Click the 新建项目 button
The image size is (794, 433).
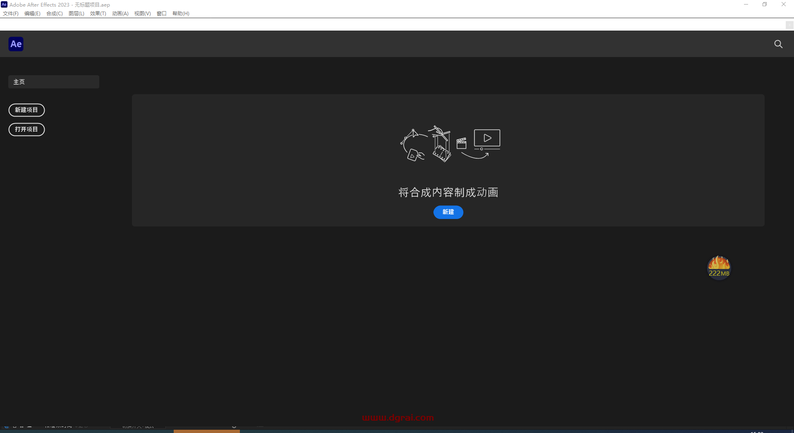(26, 110)
